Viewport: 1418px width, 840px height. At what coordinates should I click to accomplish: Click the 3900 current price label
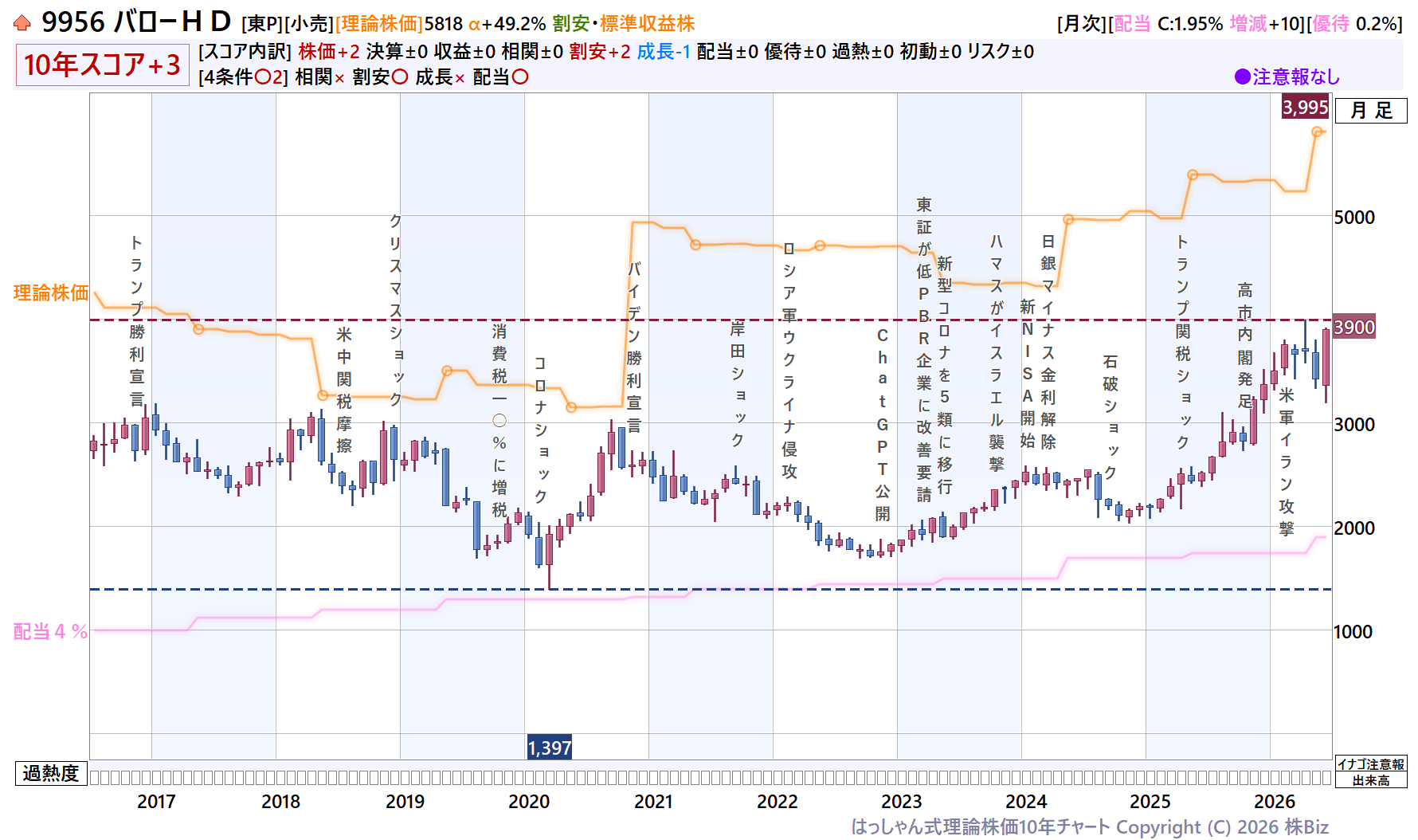1354,328
